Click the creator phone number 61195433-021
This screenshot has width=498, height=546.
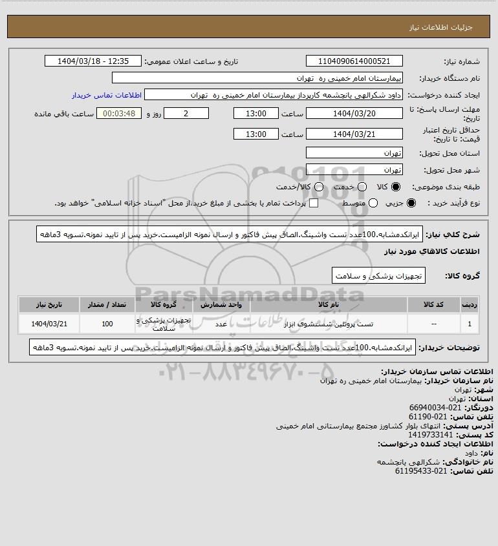tap(421, 471)
